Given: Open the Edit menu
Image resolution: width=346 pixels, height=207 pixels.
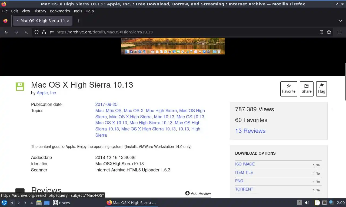Looking at the screenshot, I should point(15,11).
